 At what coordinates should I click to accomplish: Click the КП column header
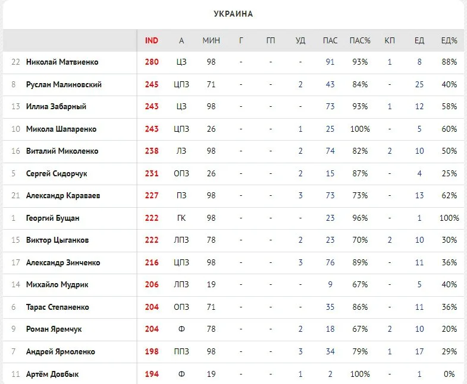pyautogui.click(x=390, y=40)
